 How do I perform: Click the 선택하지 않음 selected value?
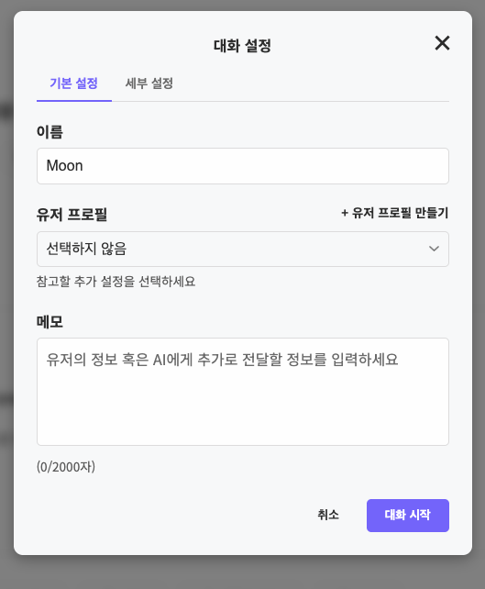click(x=86, y=249)
